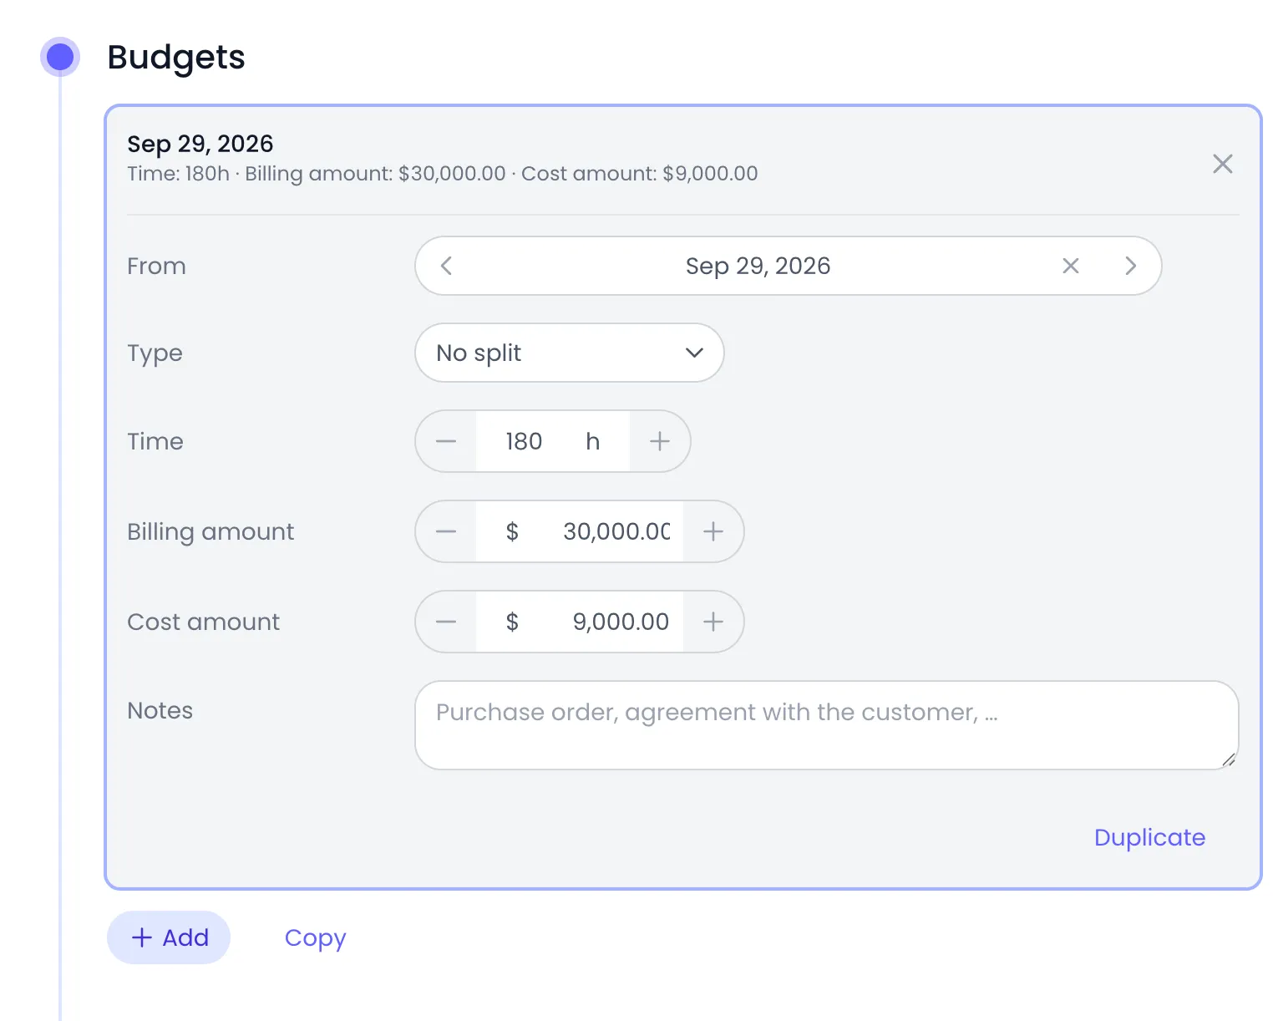
Task: Click into the Notes text area
Action: 826,725
